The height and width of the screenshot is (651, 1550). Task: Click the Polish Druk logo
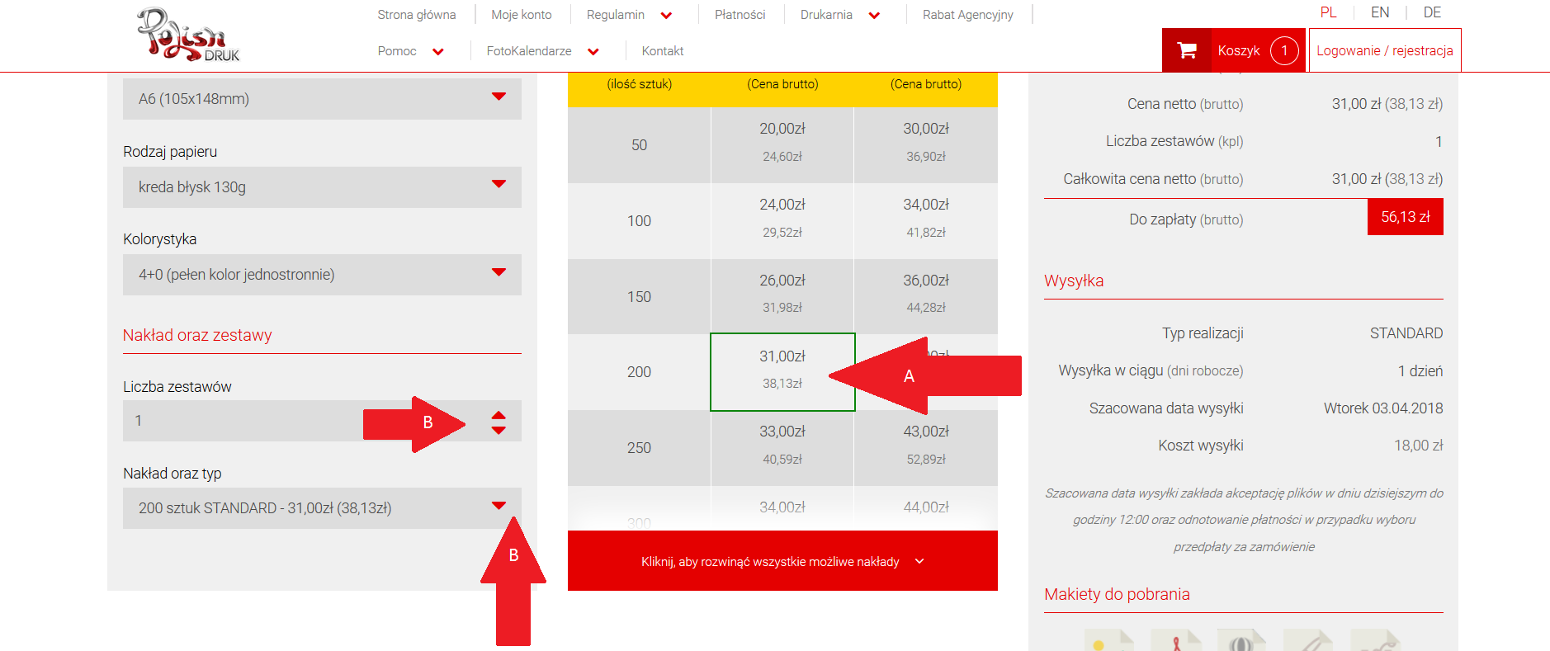[x=188, y=35]
